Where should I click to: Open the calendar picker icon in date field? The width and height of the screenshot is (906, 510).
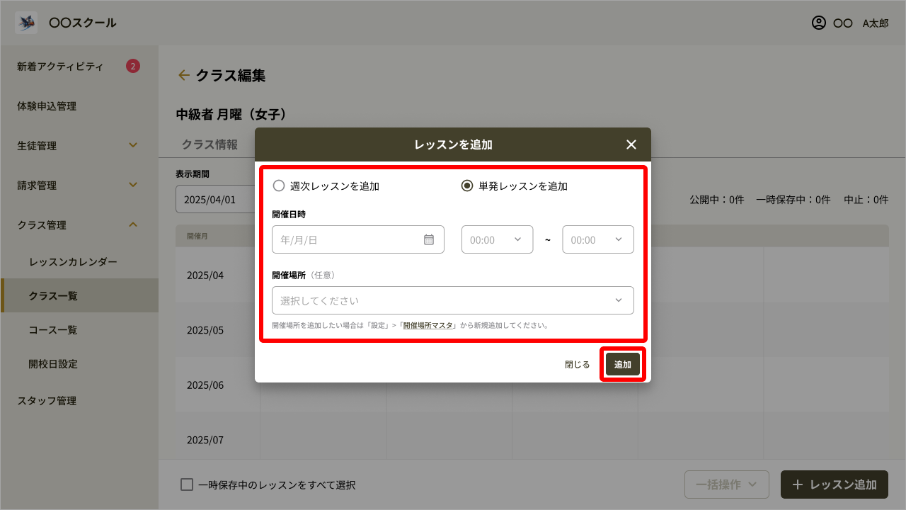[429, 239]
